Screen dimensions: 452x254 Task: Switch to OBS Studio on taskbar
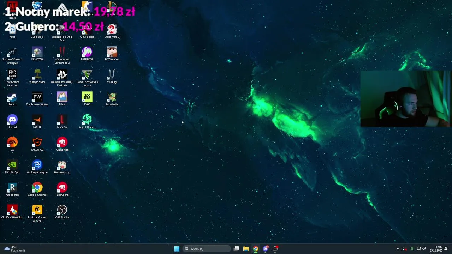pyautogui.click(x=275, y=249)
